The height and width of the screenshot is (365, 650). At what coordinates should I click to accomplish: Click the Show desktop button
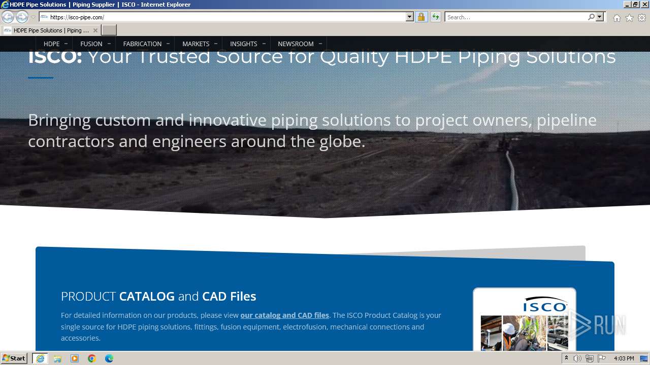(x=644, y=358)
